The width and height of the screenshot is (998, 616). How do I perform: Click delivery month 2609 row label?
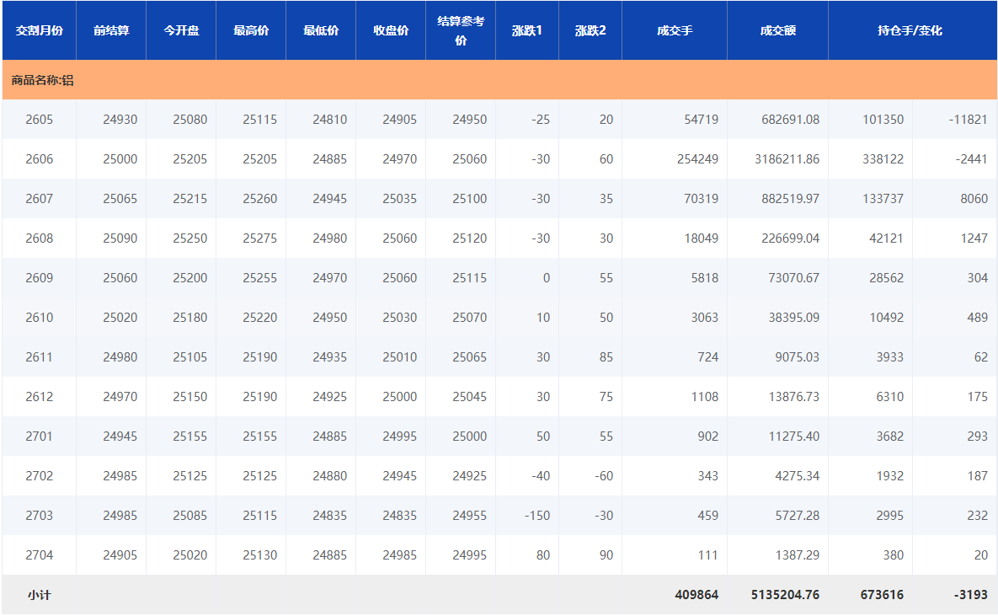(x=39, y=278)
